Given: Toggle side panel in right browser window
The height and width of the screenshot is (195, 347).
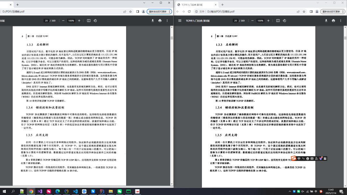Looking at the screenshot, I should pyautogui.click(x=311, y=12).
